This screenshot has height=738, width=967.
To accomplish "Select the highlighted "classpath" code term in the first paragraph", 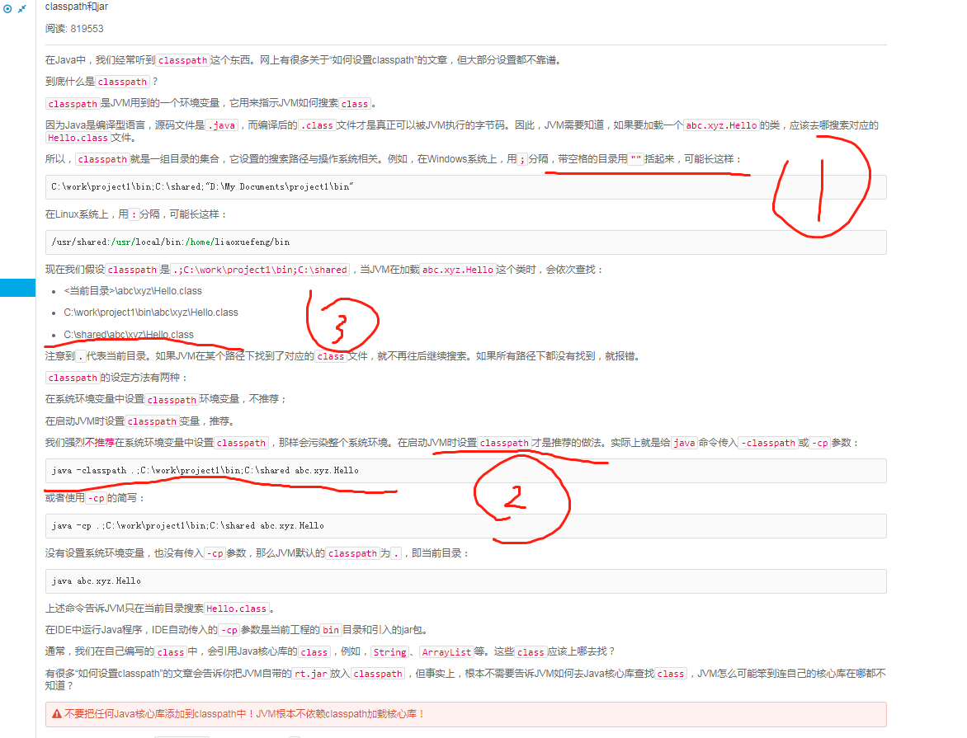I will (182, 59).
